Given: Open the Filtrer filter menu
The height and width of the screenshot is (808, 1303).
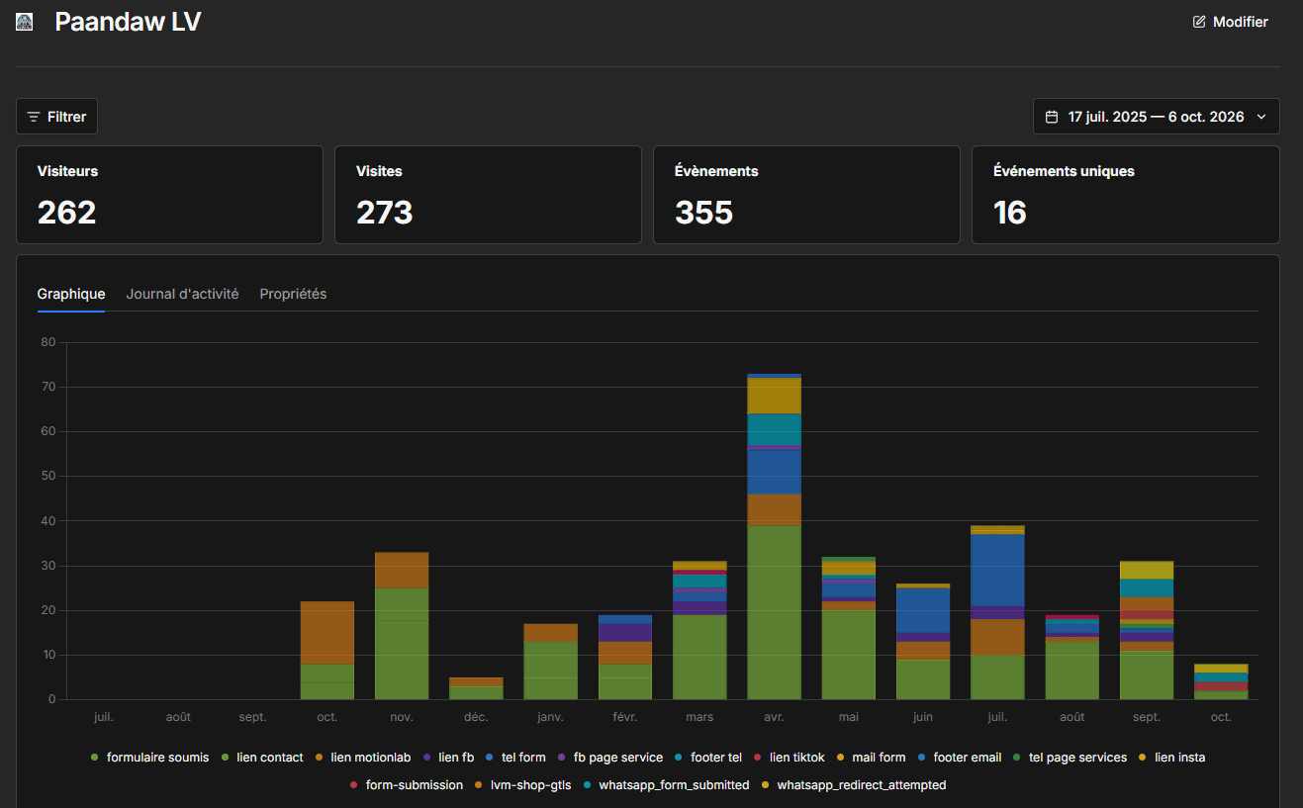Looking at the screenshot, I should (56, 117).
